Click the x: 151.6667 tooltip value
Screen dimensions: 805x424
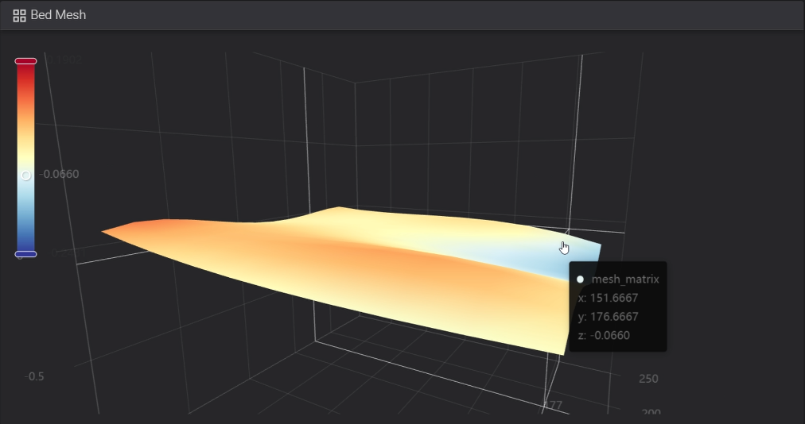608,298
